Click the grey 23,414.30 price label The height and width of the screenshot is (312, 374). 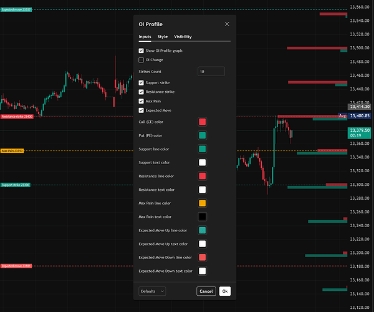[x=360, y=107]
